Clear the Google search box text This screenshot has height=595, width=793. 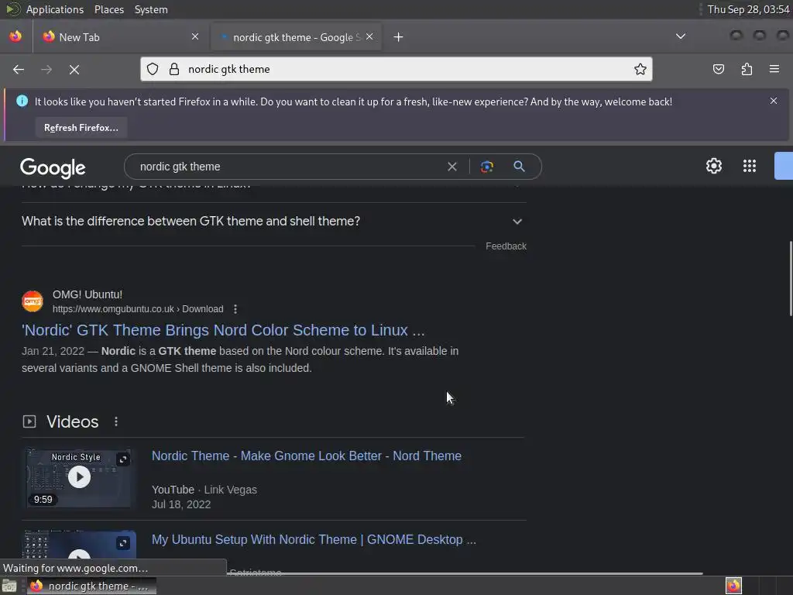tap(452, 167)
